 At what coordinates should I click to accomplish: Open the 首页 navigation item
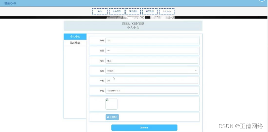100,11
